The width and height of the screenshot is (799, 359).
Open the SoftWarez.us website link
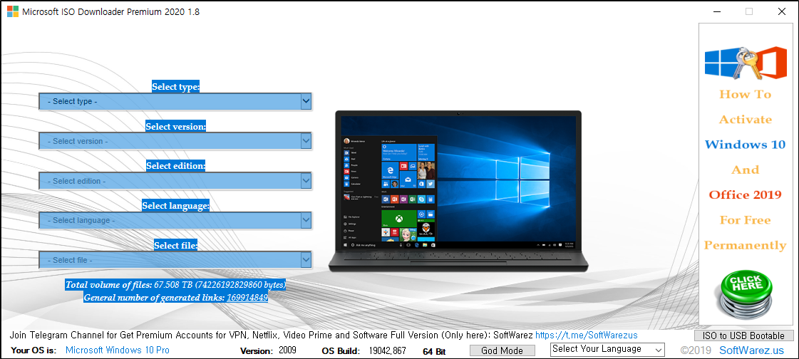click(x=751, y=350)
